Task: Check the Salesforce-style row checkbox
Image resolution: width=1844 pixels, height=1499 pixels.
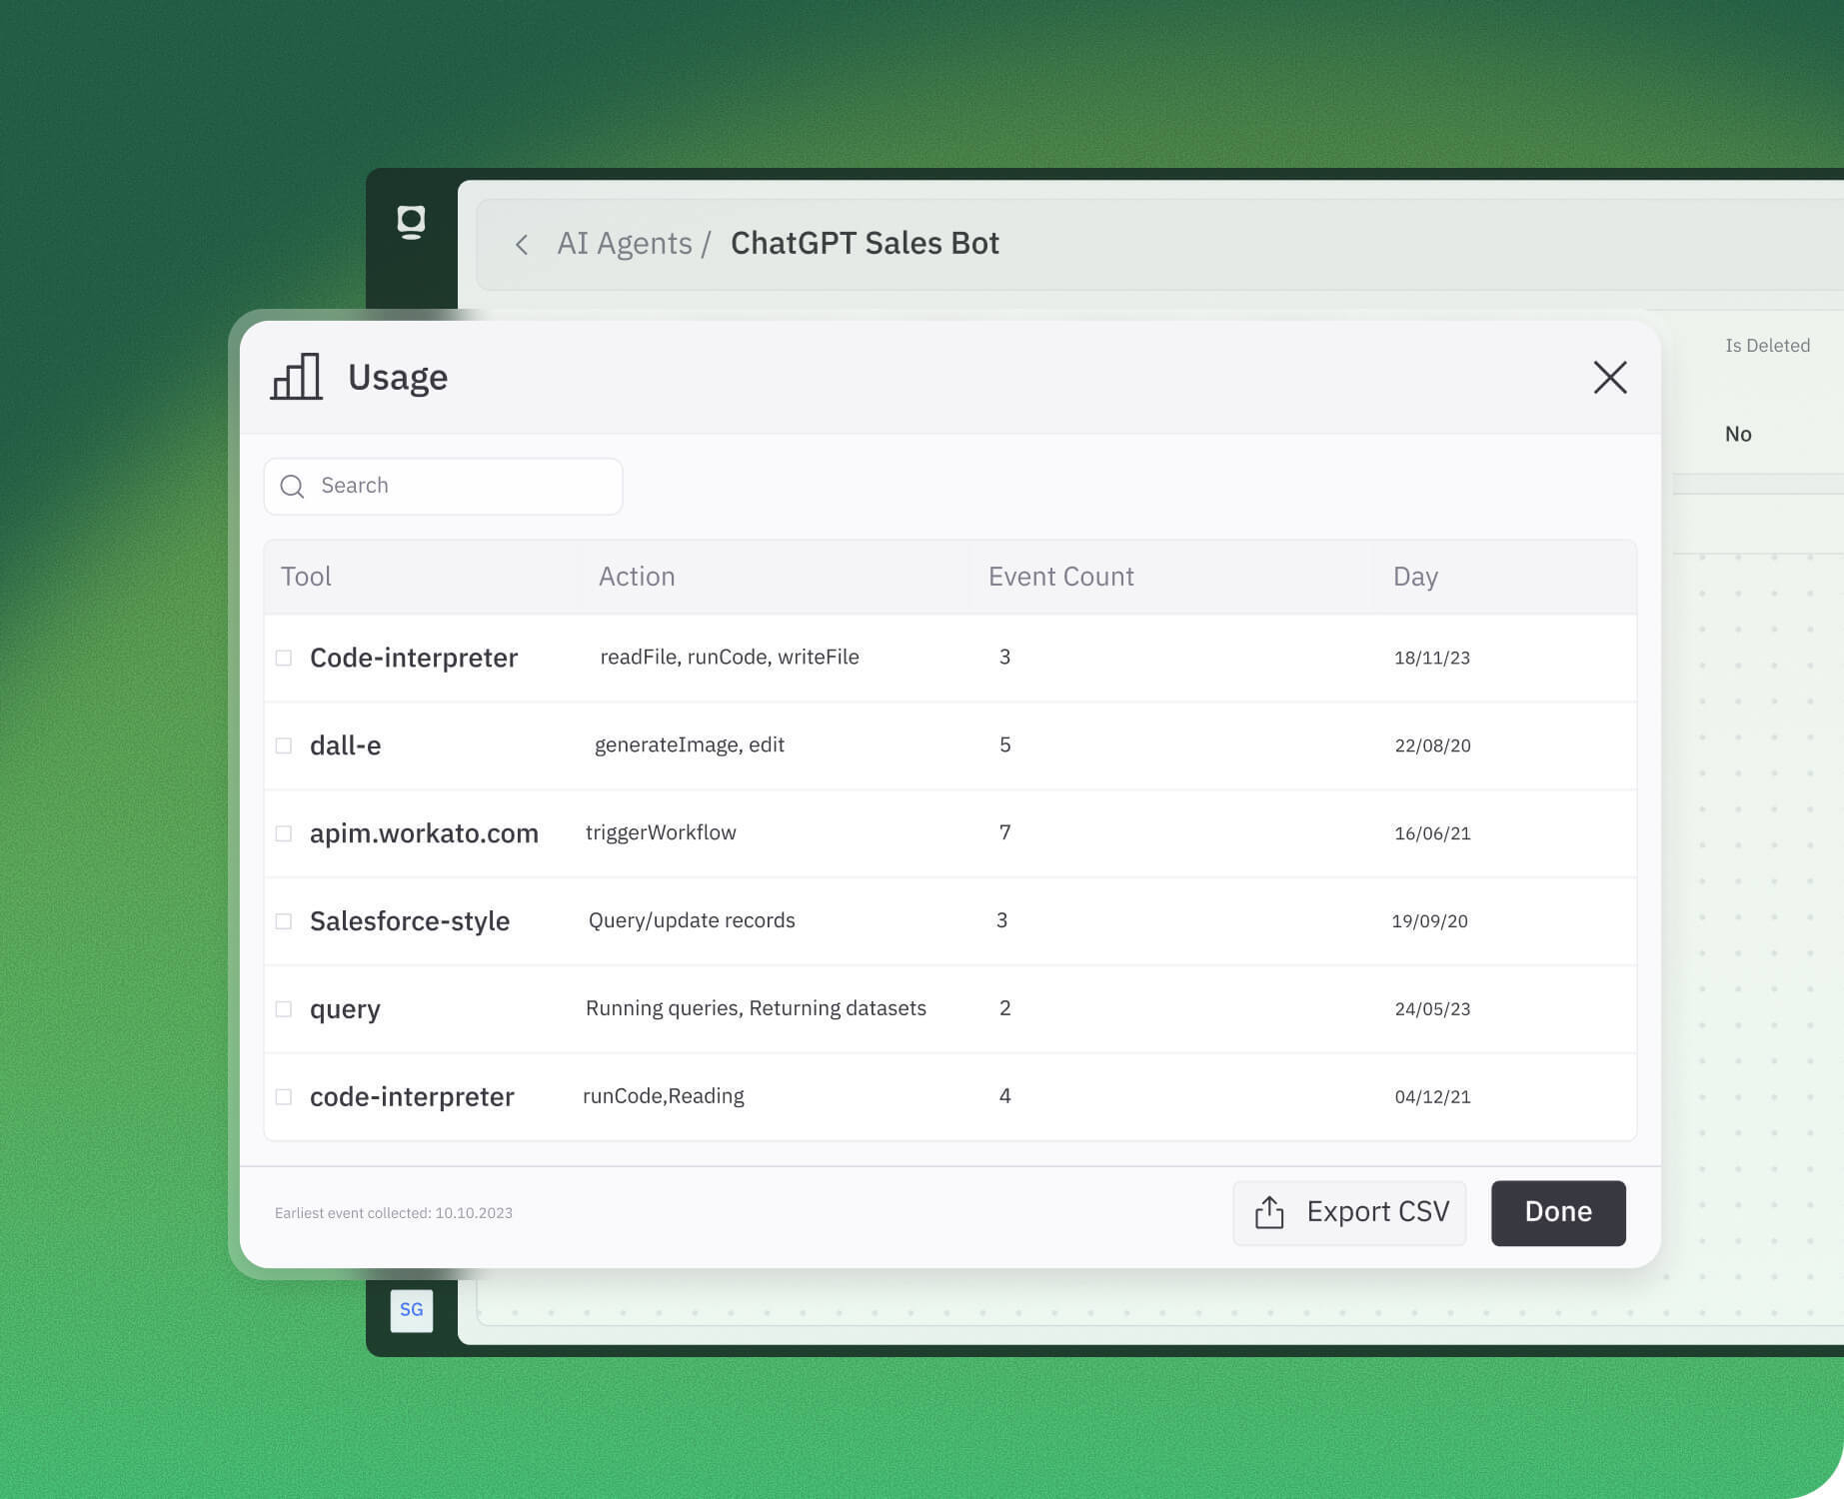Action: 284,921
